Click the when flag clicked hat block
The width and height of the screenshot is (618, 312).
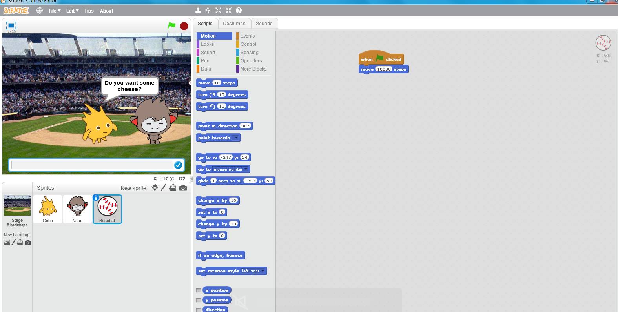(381, 58)
